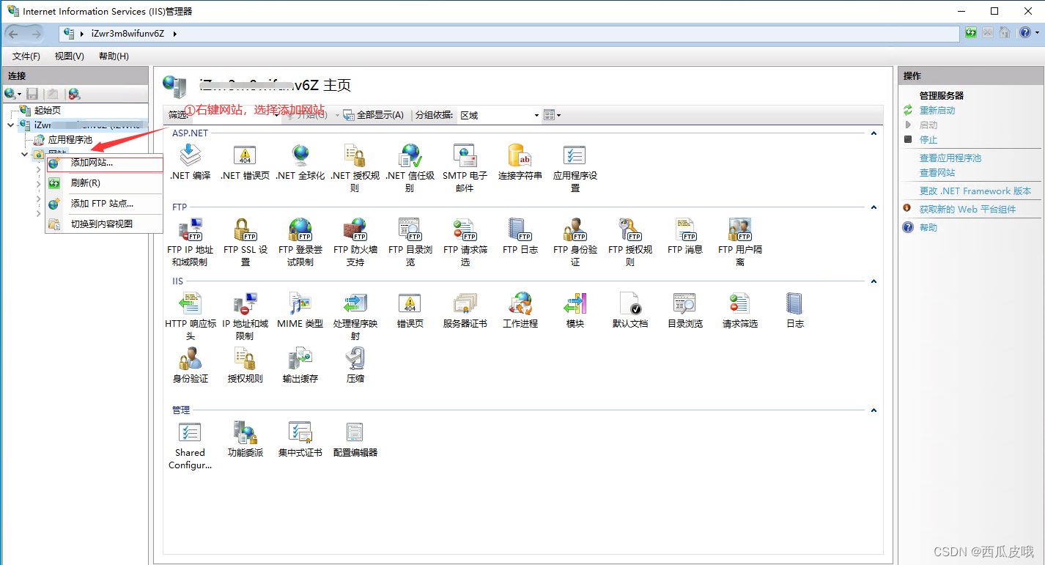1045x565 pixels.
Task: Open the 分组依据 区域 dropdown
Action: 499,115
